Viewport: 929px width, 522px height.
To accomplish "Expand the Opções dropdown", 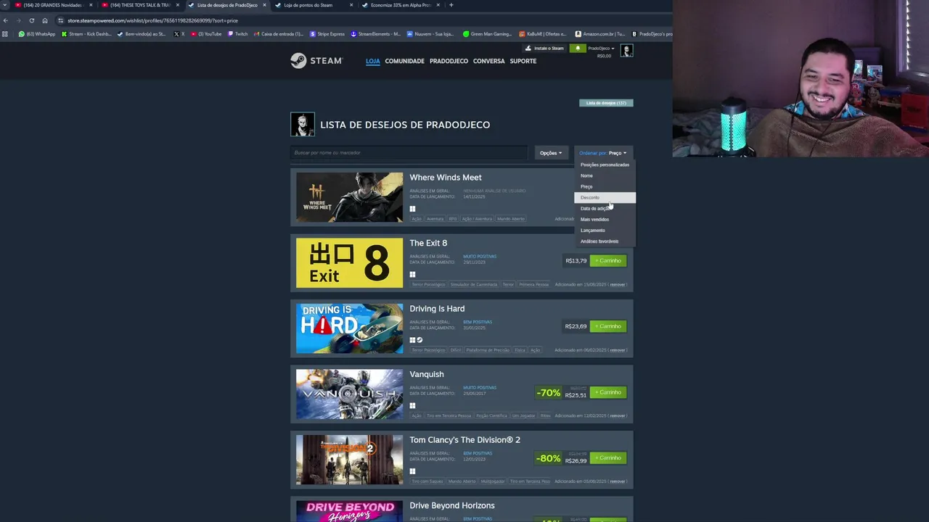I will pos(550,153).
